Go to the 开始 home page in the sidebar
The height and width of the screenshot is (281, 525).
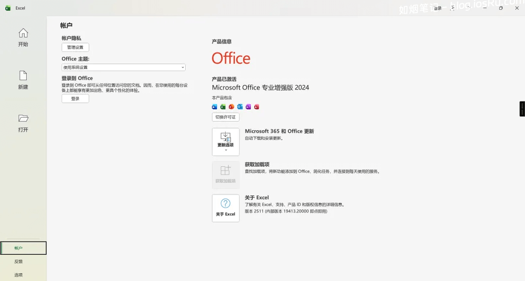point(23,37)
